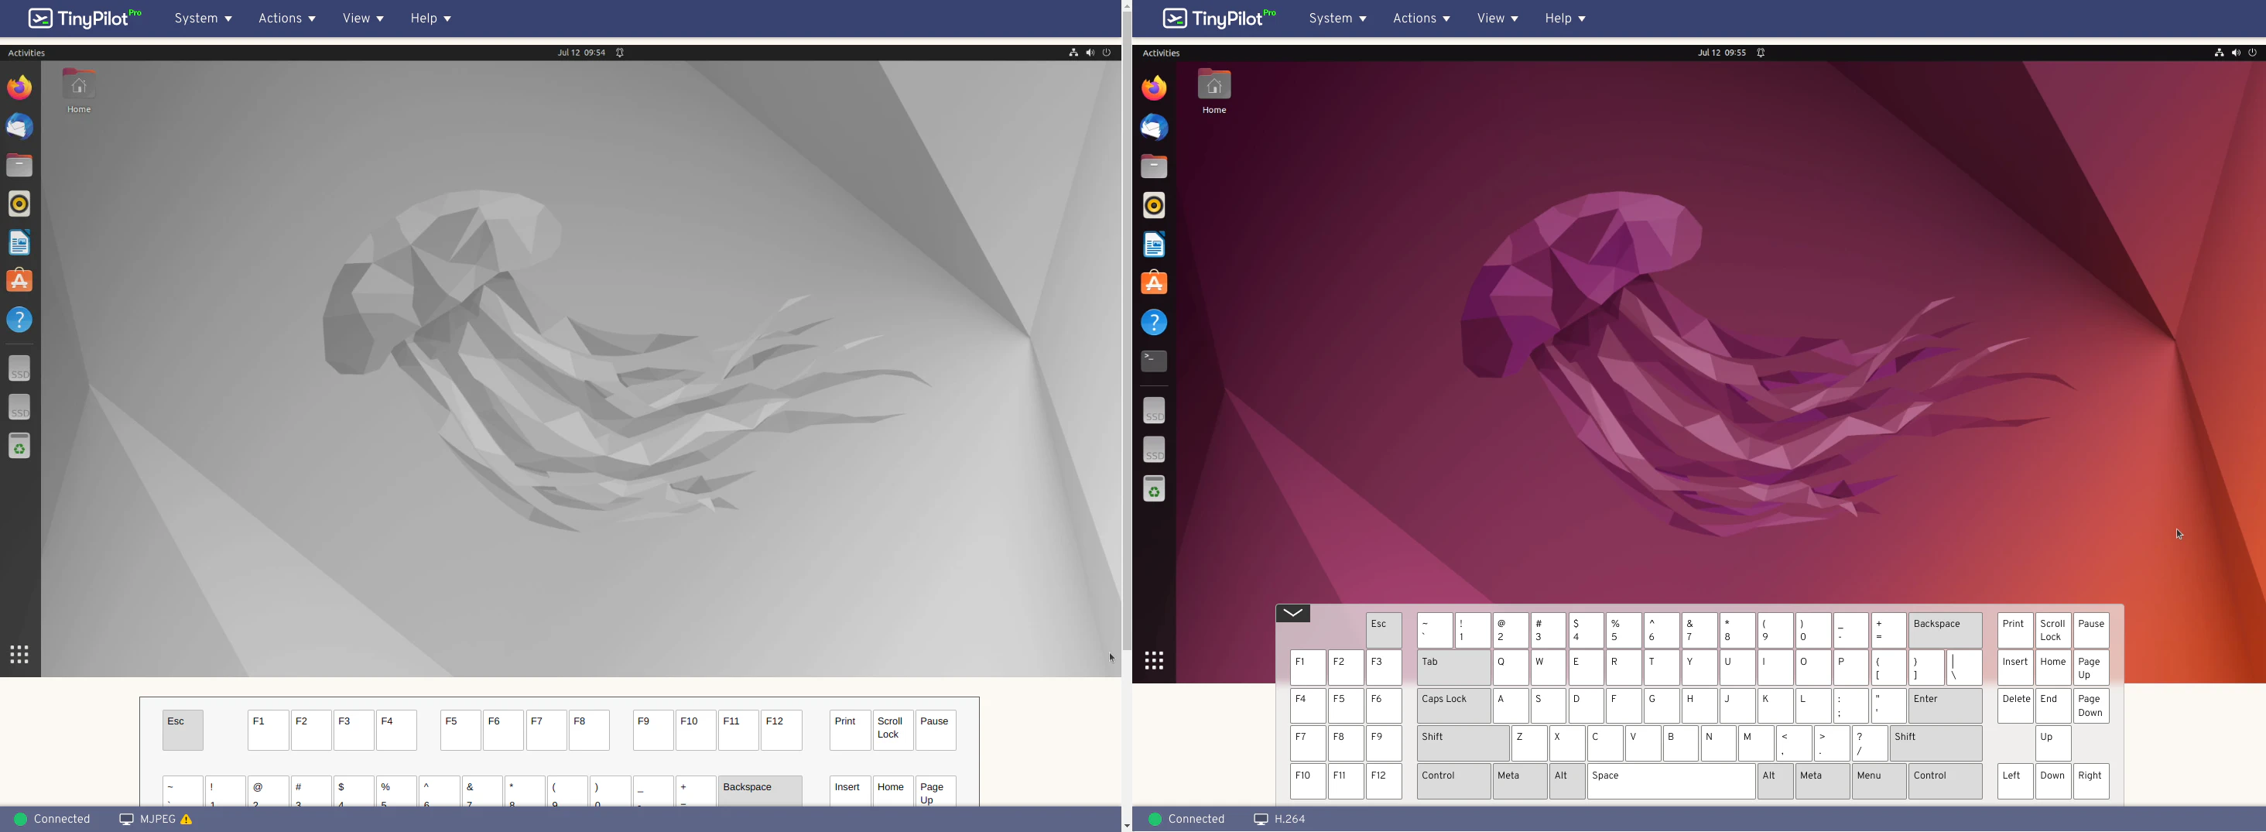Expand the View menu in the right TinyPilot window

click(1498, 19)
